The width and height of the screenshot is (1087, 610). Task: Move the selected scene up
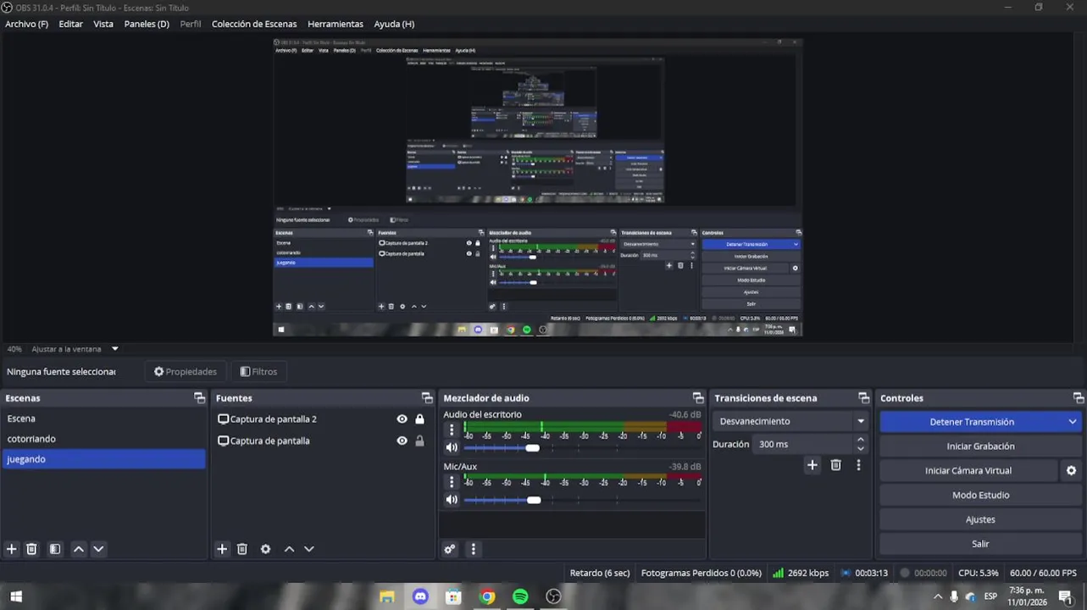[79, 549]
